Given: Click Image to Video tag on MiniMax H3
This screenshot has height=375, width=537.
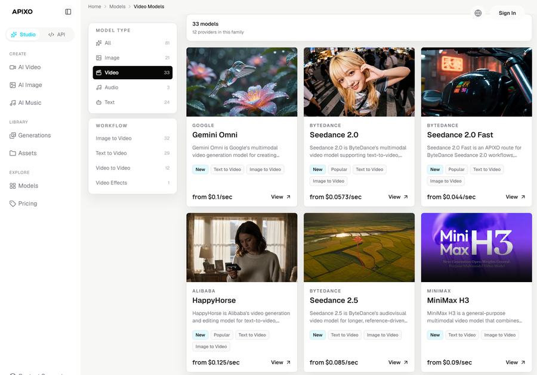Looking at the screenshot, I should click(499, 335).
